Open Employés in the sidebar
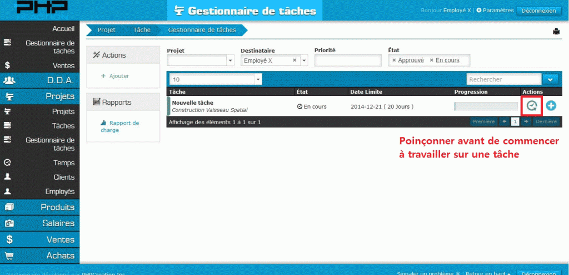This screenshot has width=569, height=275. (40, 192)
